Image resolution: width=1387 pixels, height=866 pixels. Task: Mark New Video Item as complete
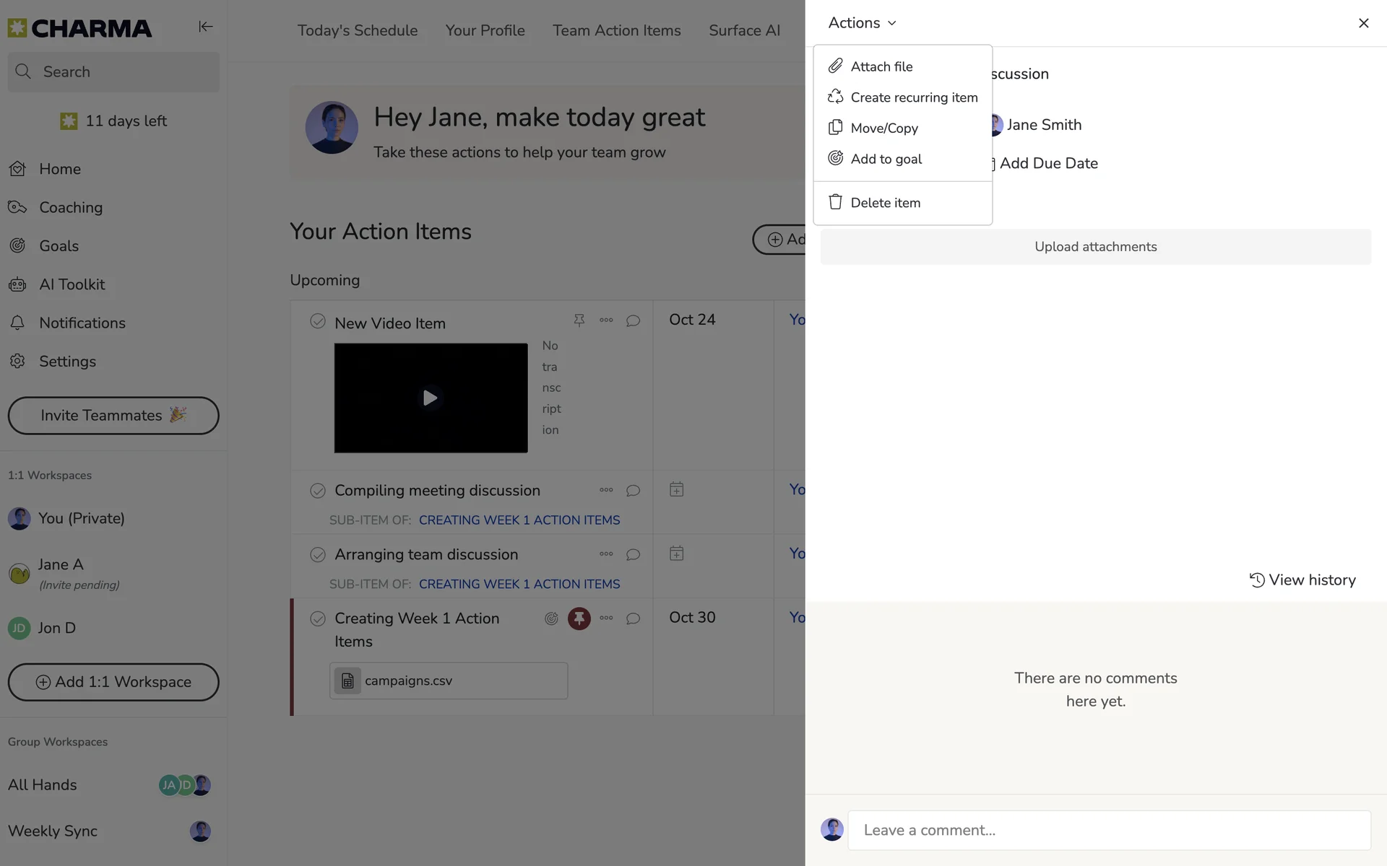coord(318,321)
